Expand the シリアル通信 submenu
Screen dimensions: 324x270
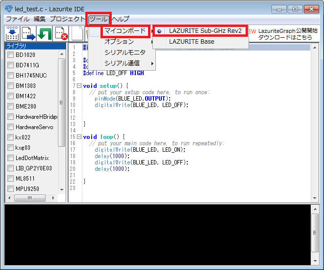tap(122, 63)
